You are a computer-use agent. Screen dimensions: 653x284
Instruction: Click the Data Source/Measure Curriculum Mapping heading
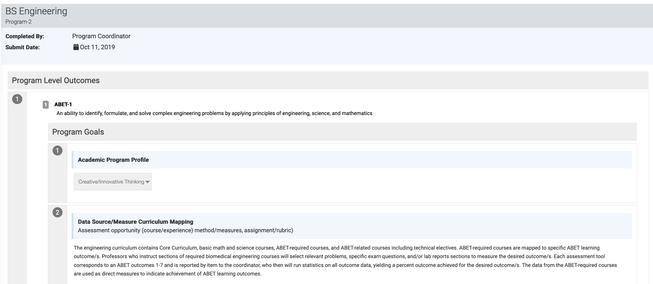[135, 222]
